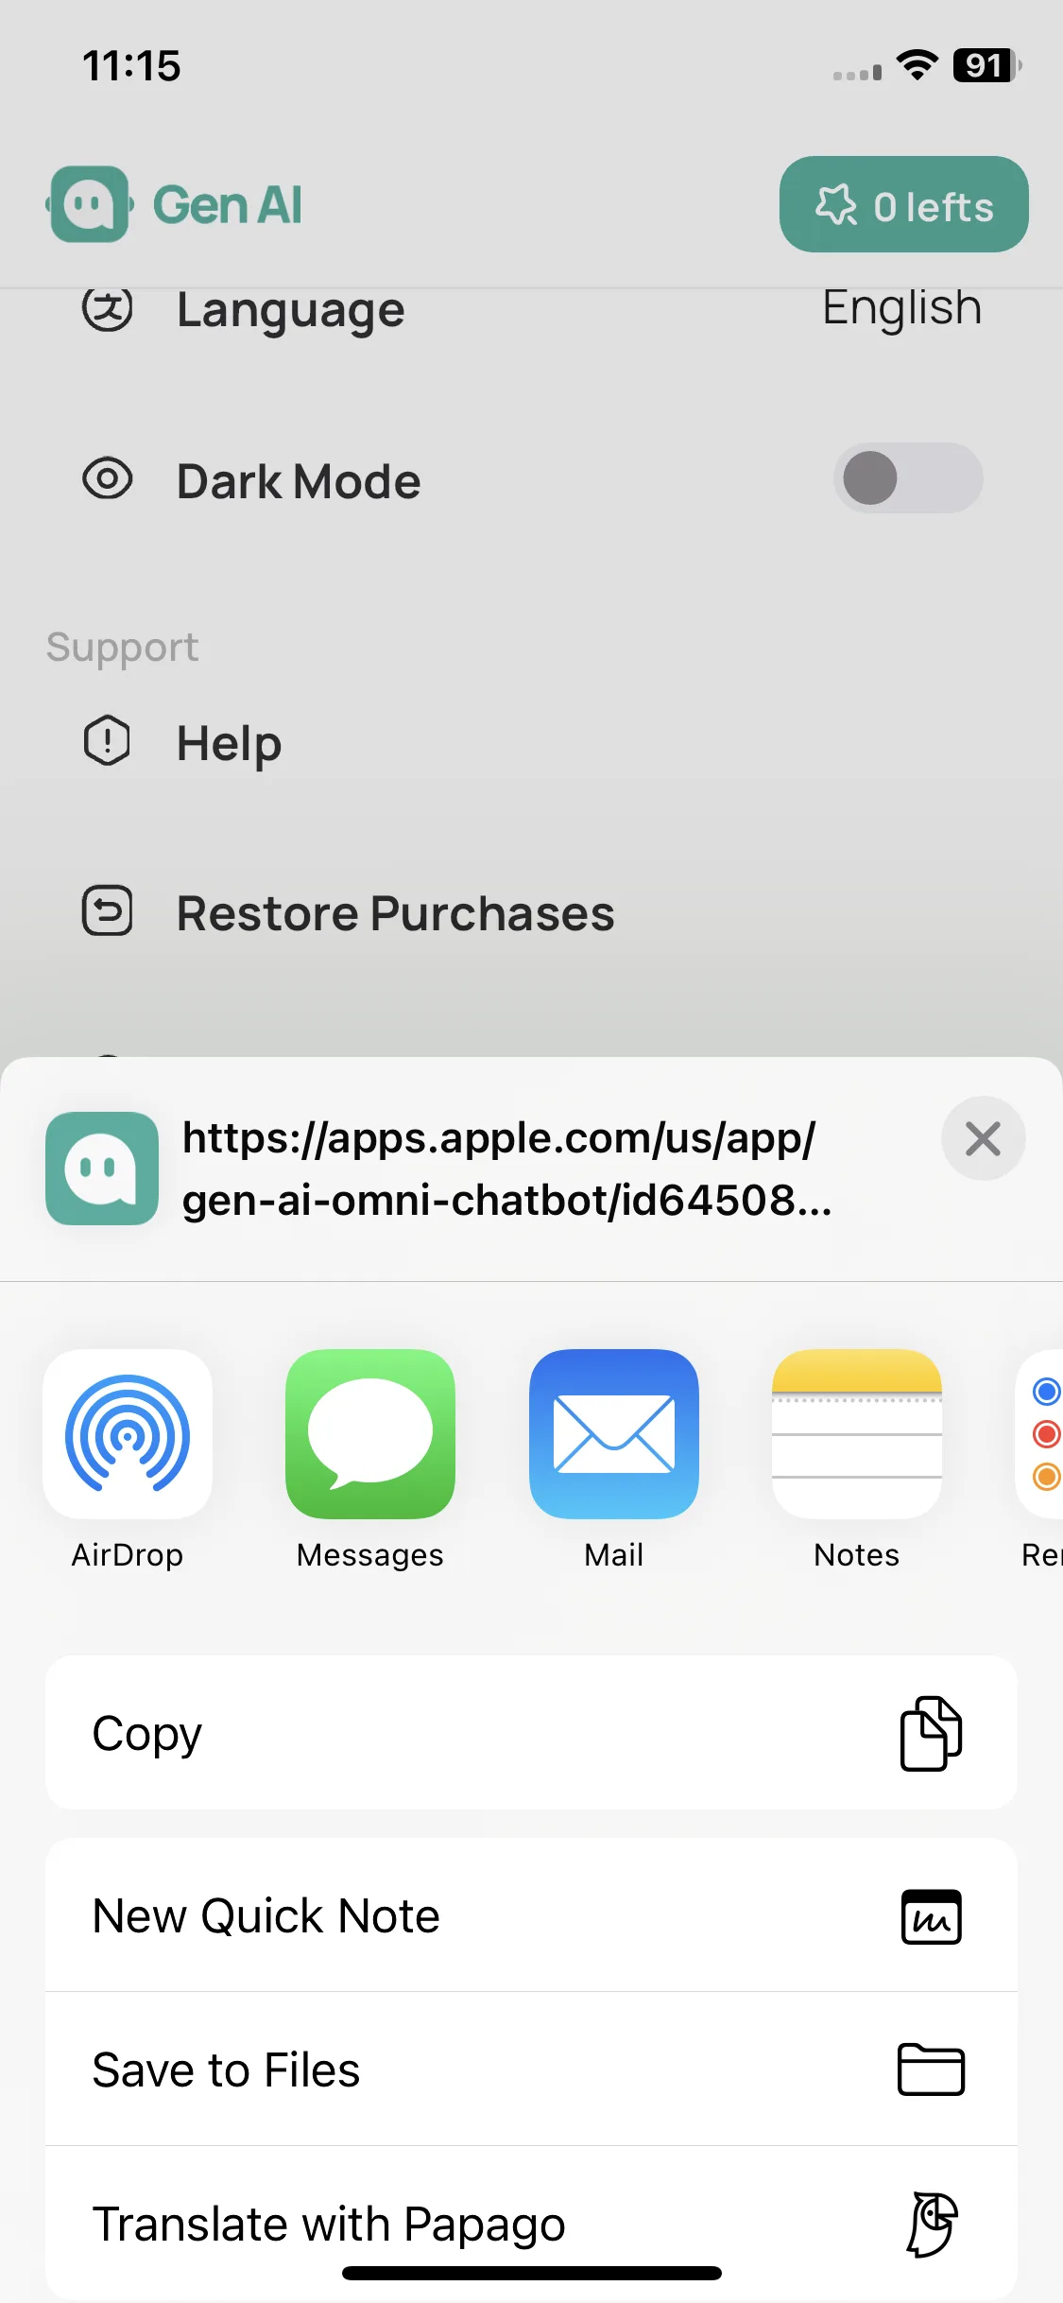Screen dimensions: 1063x2303
Task: Open the 0 lefts credits button
Action: coord(903,204)
